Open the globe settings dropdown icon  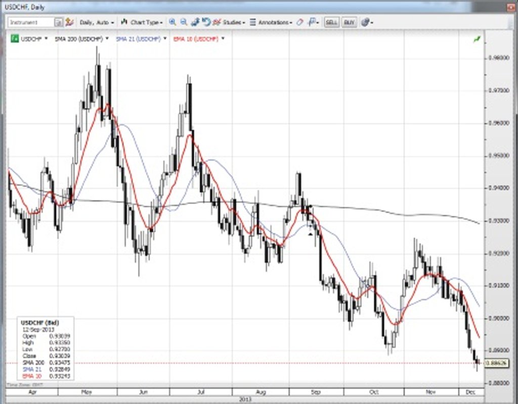pos(367,22)
